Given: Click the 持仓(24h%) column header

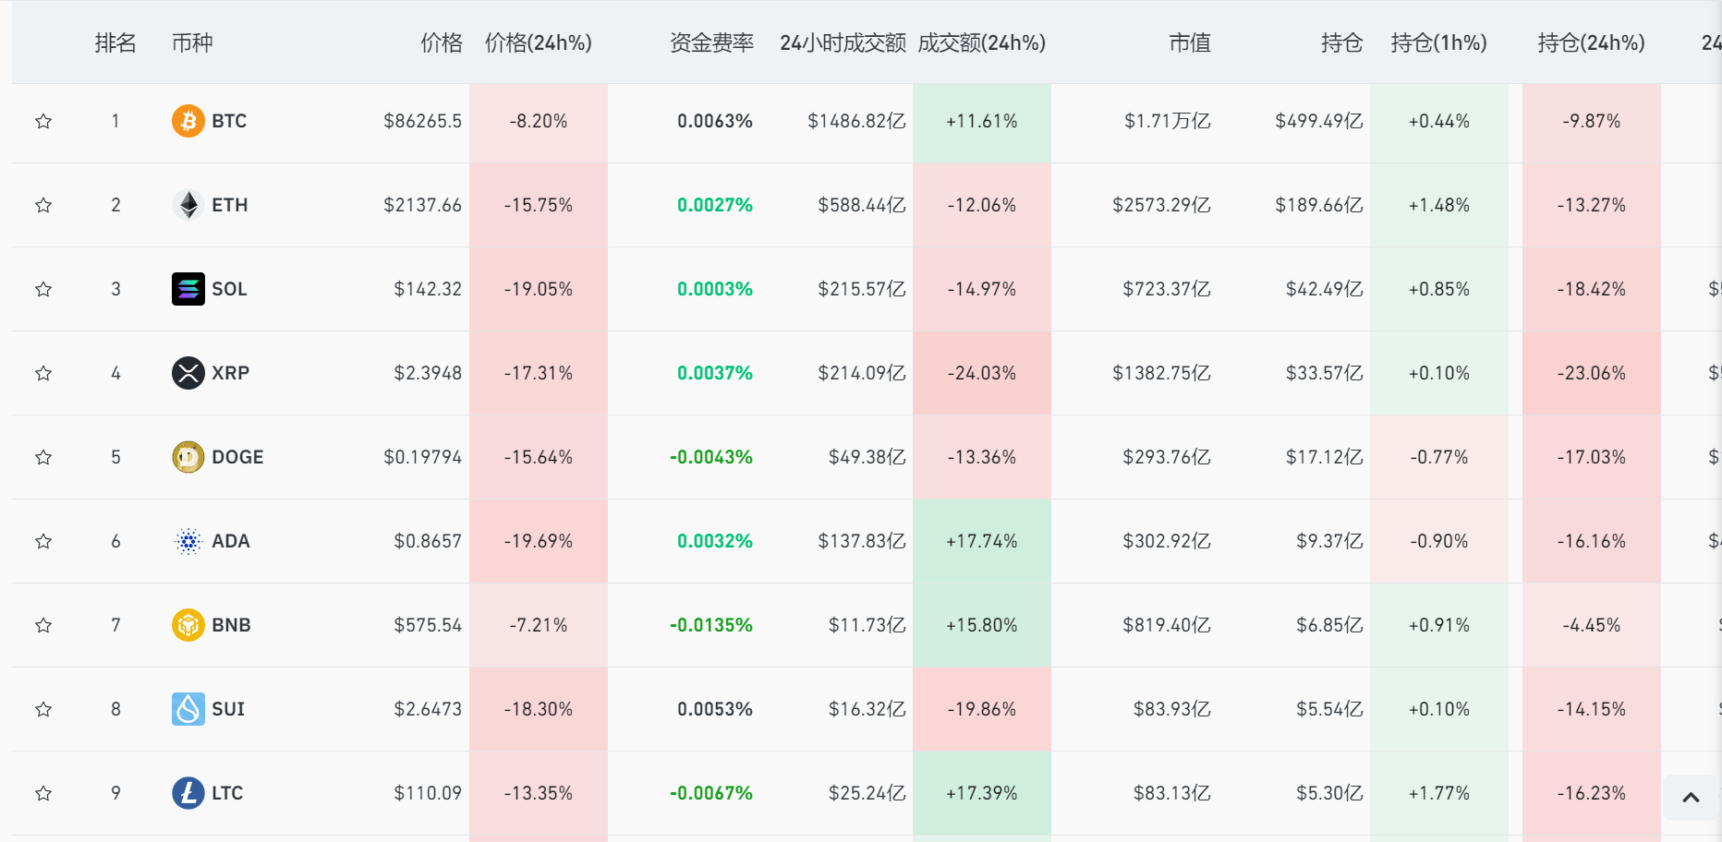Looking at the screenshot, I should pyautogui.click(x=1591, y=43).
